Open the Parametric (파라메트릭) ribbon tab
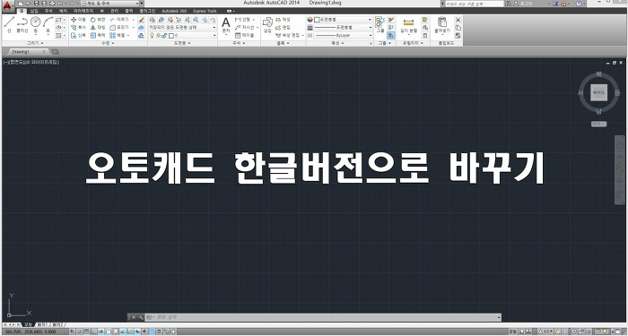Viewport: 628px width, 336px height. point(83,11)
